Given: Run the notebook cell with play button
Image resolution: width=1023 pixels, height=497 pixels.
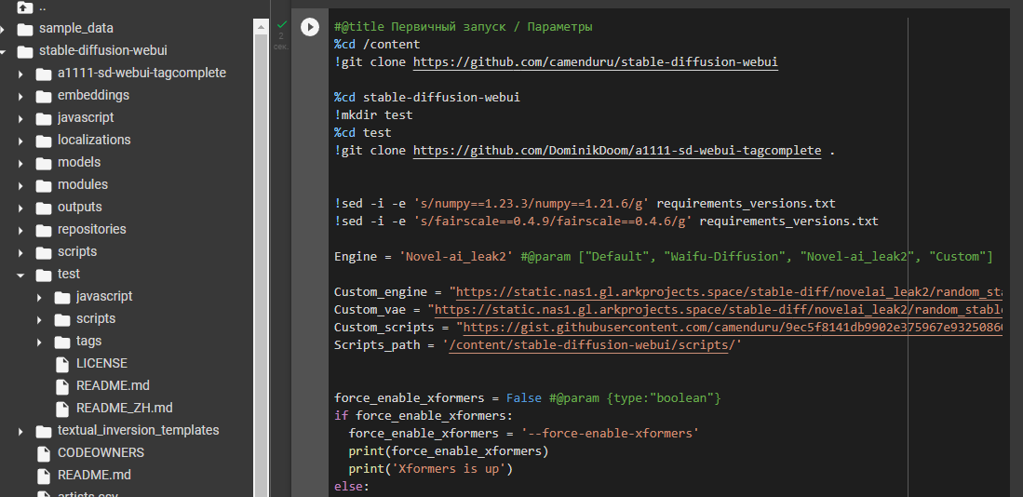Looking at the screenshot, I should pos(309,27).
